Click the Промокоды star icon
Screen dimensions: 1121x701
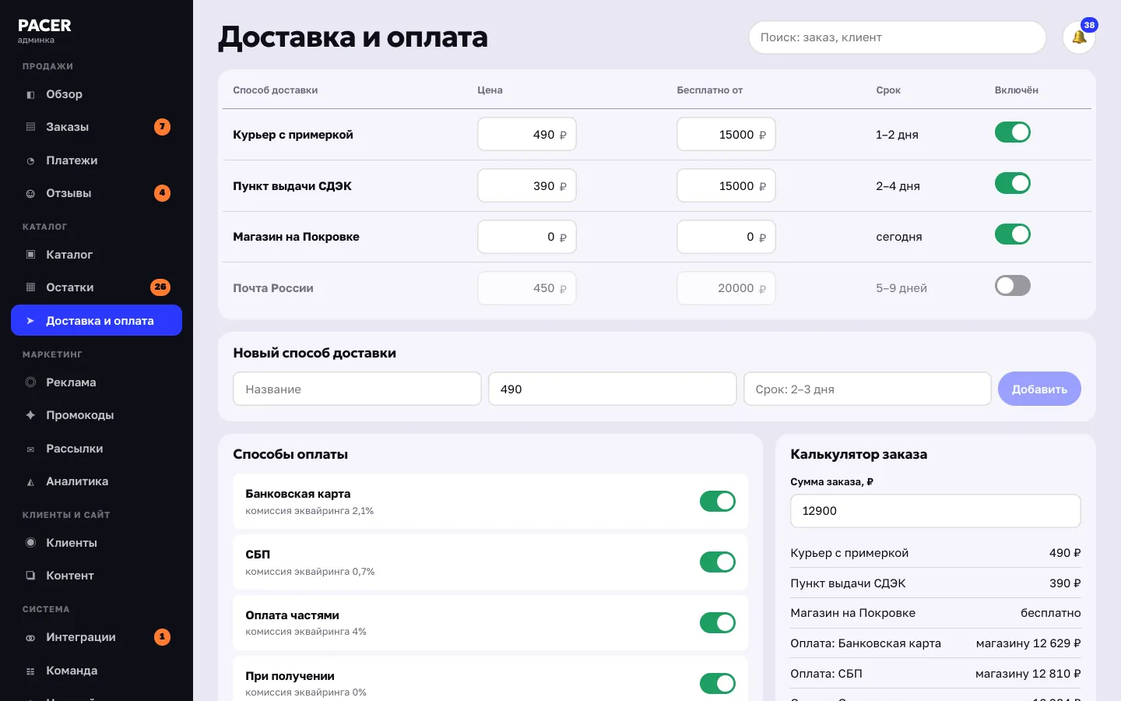30,415
